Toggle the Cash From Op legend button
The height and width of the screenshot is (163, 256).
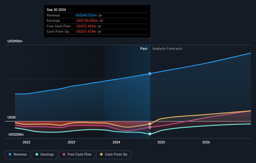click(114, 155)
